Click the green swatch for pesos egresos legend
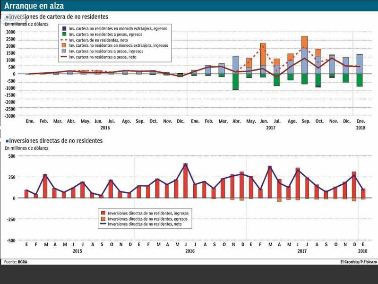This screenshot has width=378, height=284. point(64,34)
